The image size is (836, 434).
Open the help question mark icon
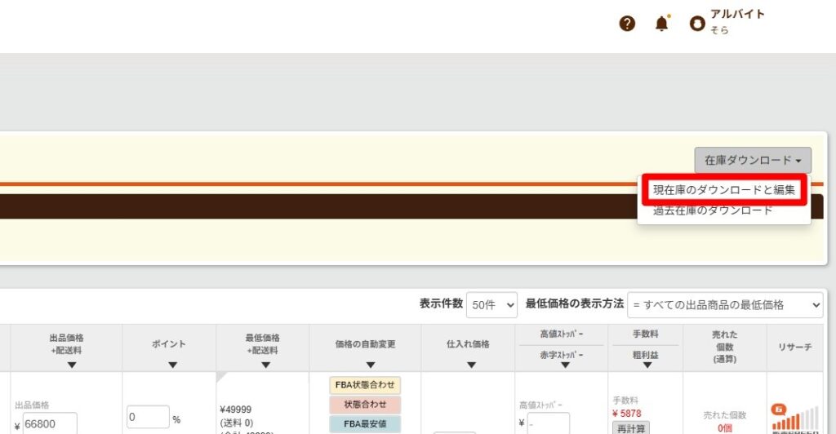click(x=627, y=24)
